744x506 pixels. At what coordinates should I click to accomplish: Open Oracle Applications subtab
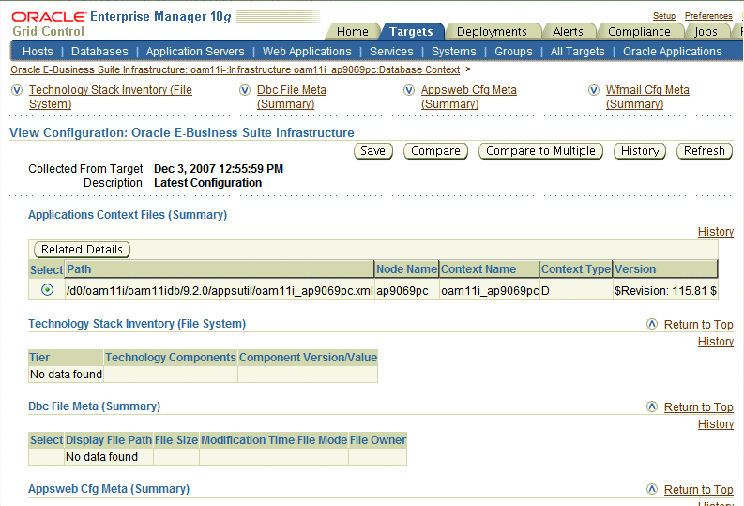pyautogui.click(x=673, y=52)
